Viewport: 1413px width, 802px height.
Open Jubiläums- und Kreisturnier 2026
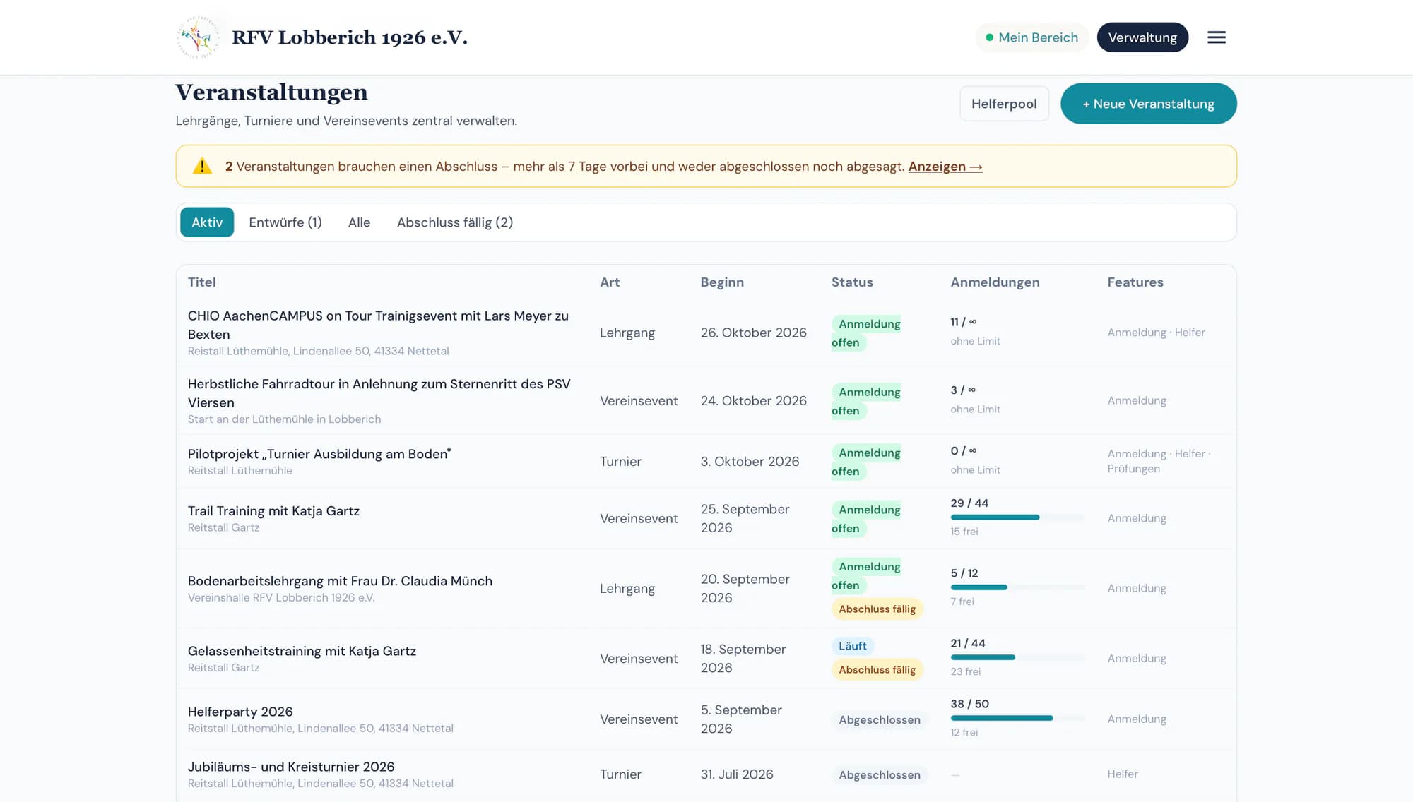tap(291, 767)
